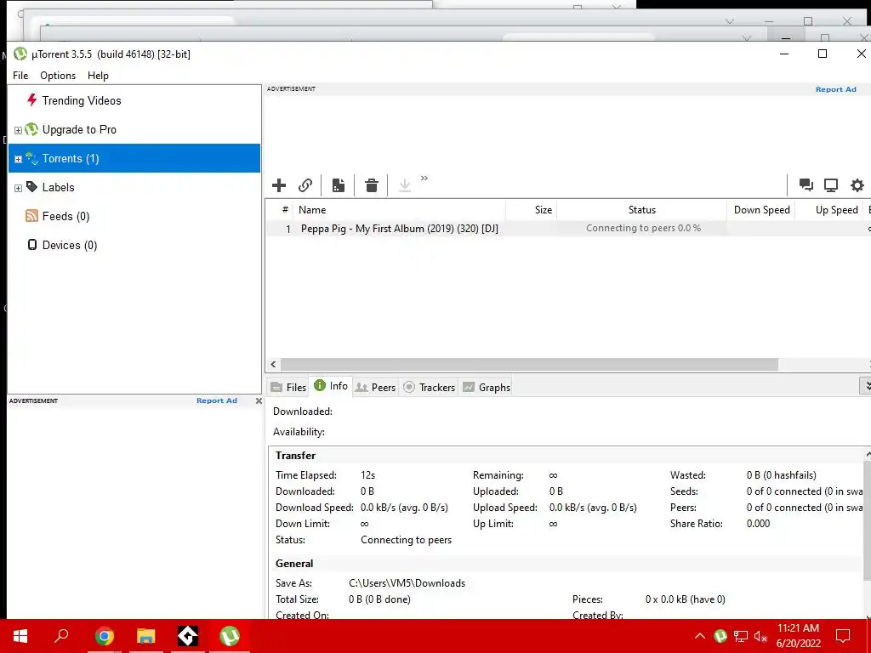Click the greyed Start download arrow icon

(405, 185)
